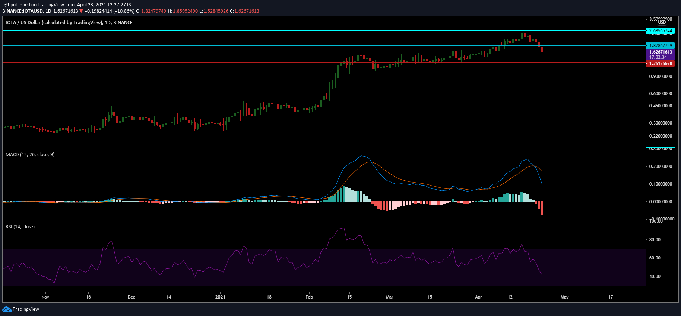
Task: Click the RSI 60.00 axis value
Action: coord(655,258)
